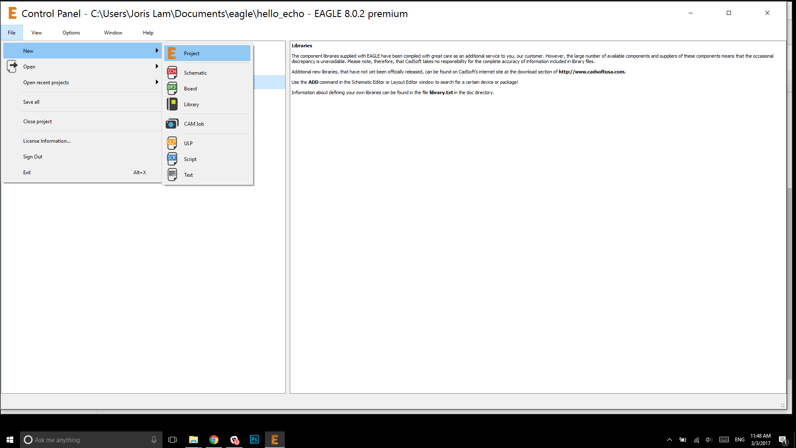Click the CAM Job camera icon
Image resolution: width=796 pixels, height=448 pixels.
172,124
